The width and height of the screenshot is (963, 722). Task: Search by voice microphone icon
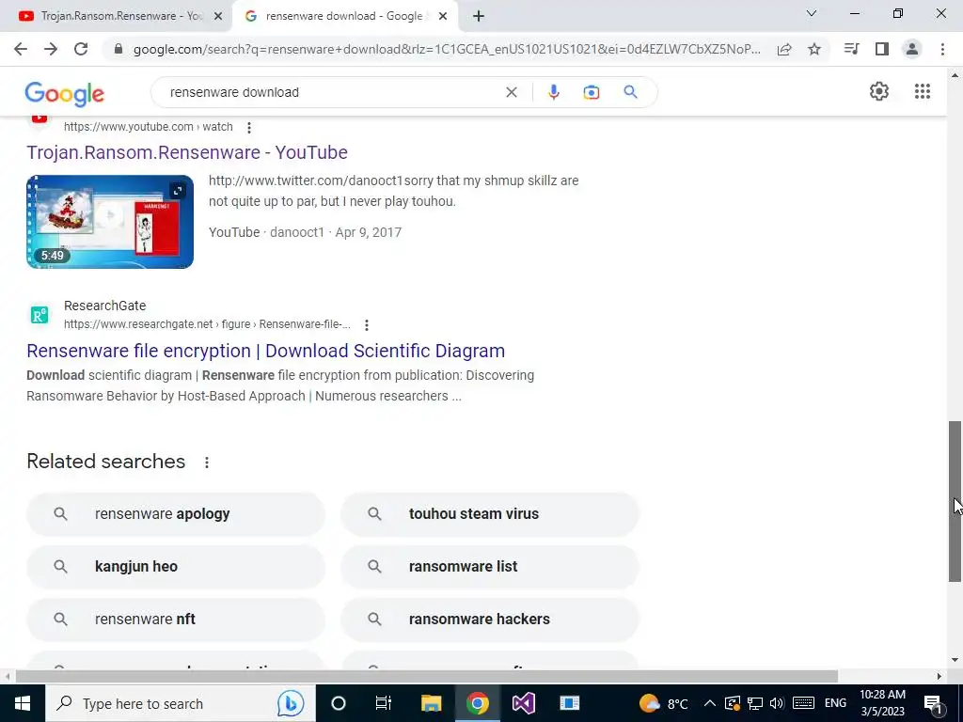coord(553,92)
